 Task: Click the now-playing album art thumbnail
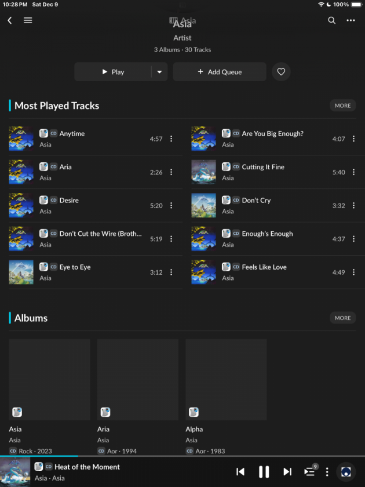click(x=15, y=472)
